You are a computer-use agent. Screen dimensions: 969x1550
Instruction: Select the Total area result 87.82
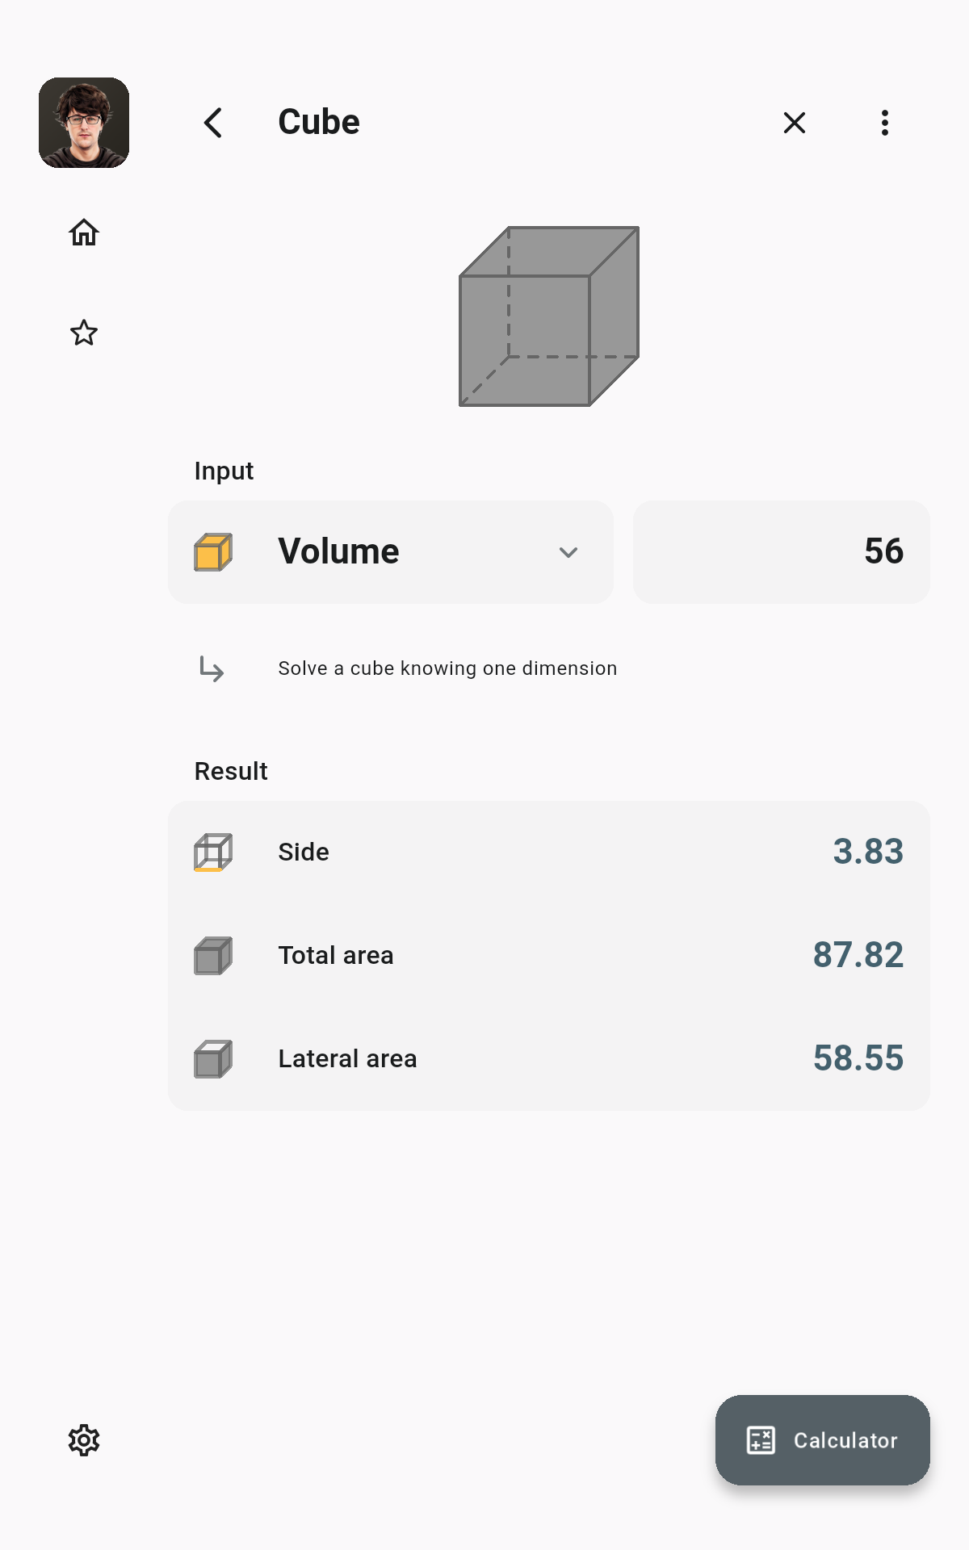pyautogui.click(x=858, y=955)
